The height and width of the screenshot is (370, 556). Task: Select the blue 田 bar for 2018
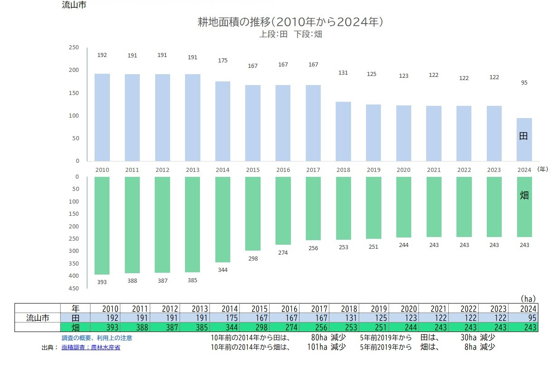(x=343, y=131)
